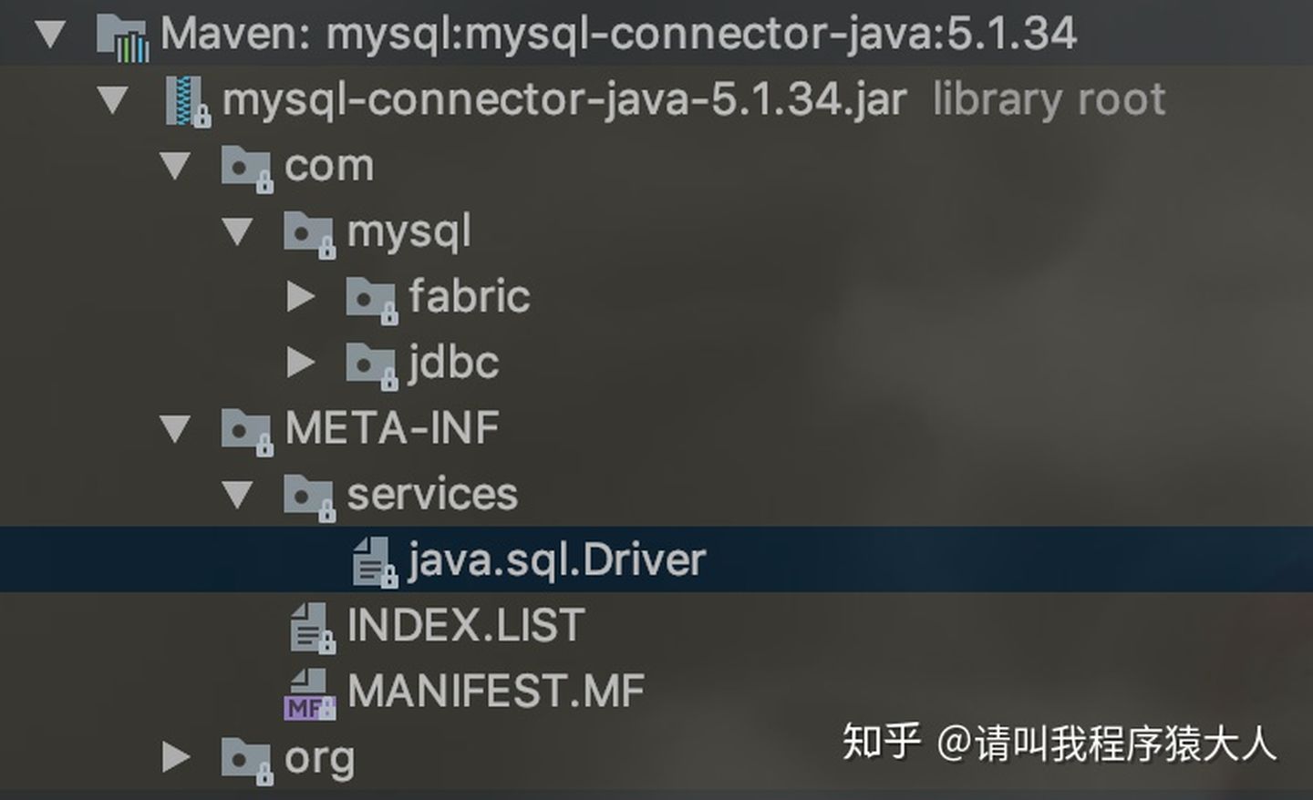Collapse the services folder arrow
The width and height of the screenshot is (1313, 800).
[x=238, y=495]
